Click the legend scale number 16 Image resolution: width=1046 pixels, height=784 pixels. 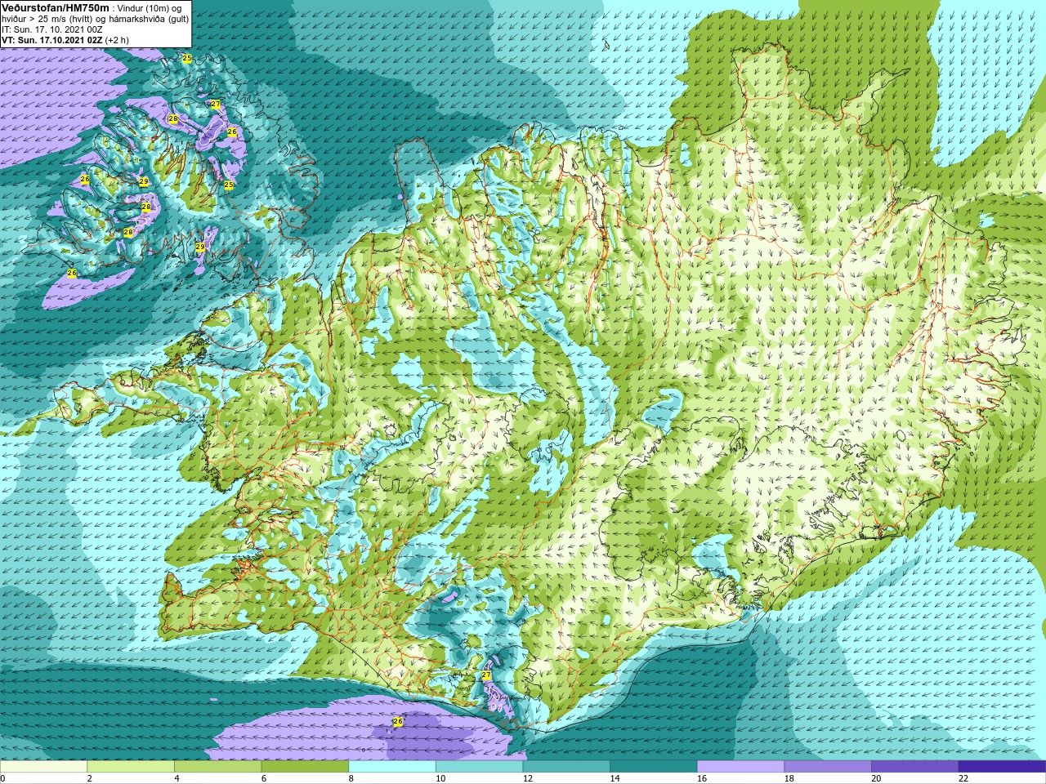(x=702, y=778)
